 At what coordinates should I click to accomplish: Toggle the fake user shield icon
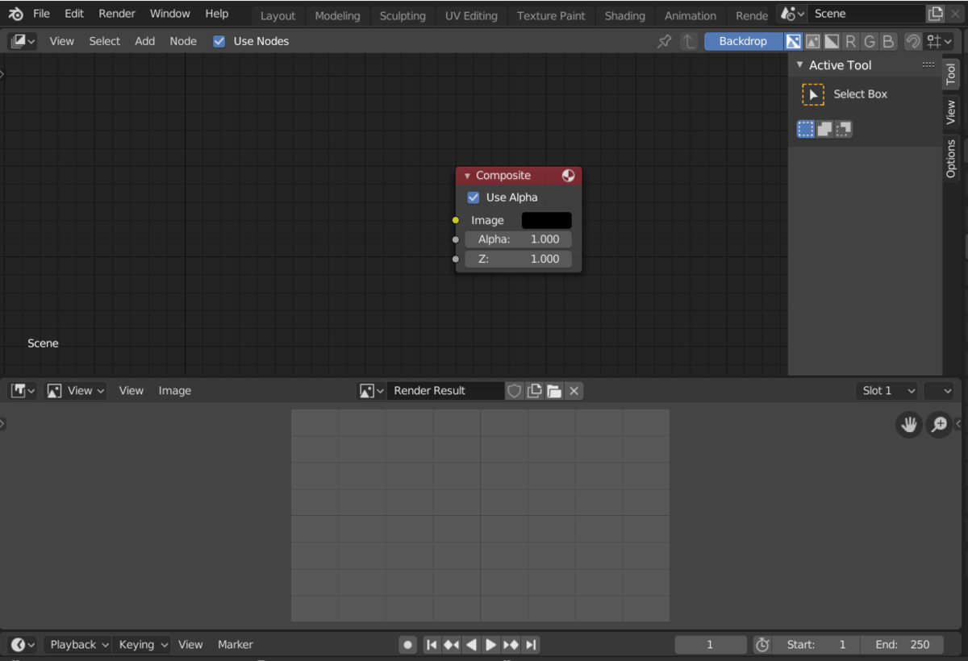[x=514, y=391]
